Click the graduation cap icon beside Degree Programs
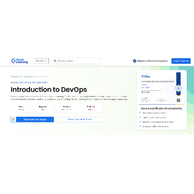Viewport: 194px width, 194px height. tap(134, 61)
